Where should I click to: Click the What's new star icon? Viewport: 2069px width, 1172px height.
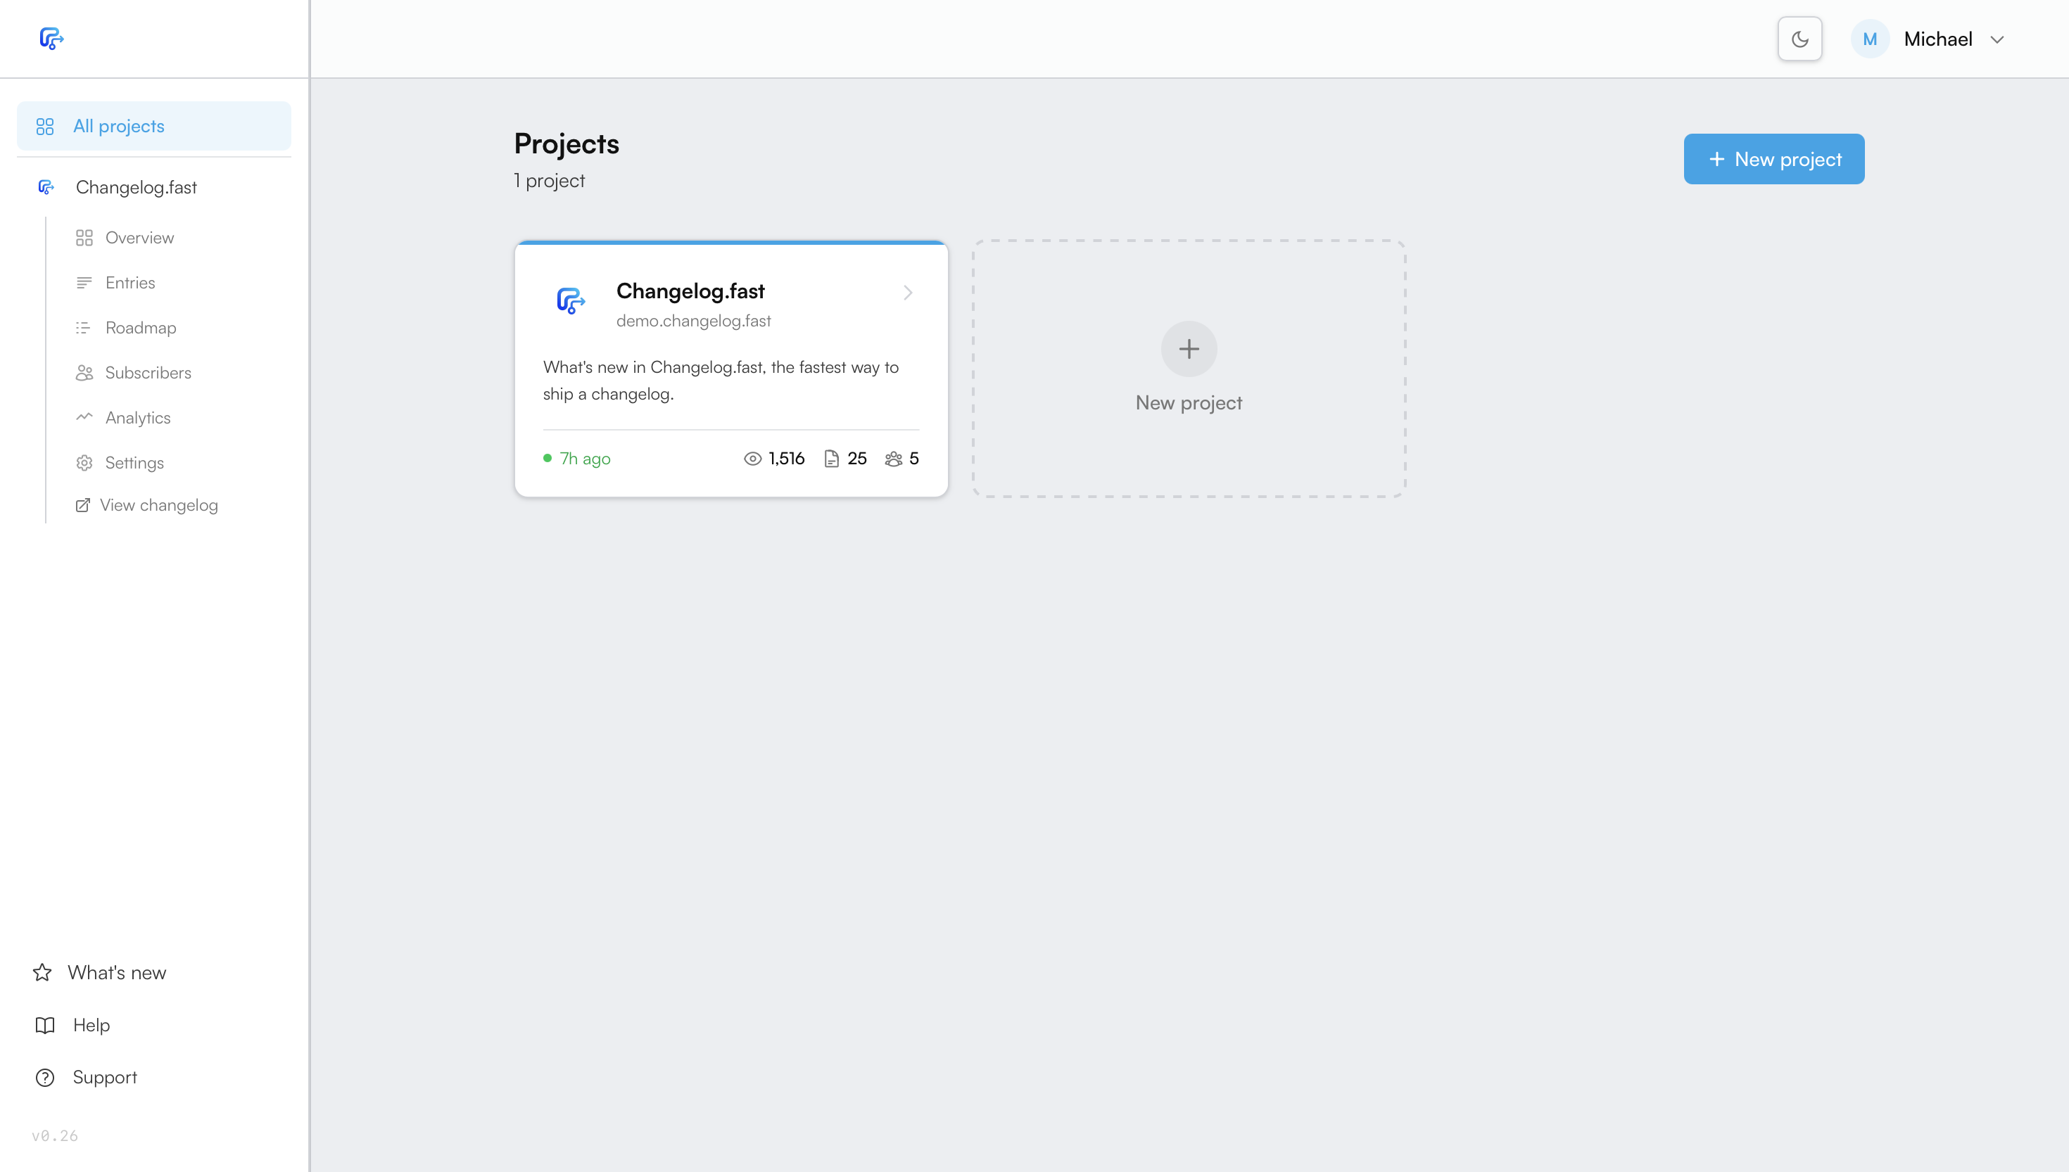click(x=42, y=972)
